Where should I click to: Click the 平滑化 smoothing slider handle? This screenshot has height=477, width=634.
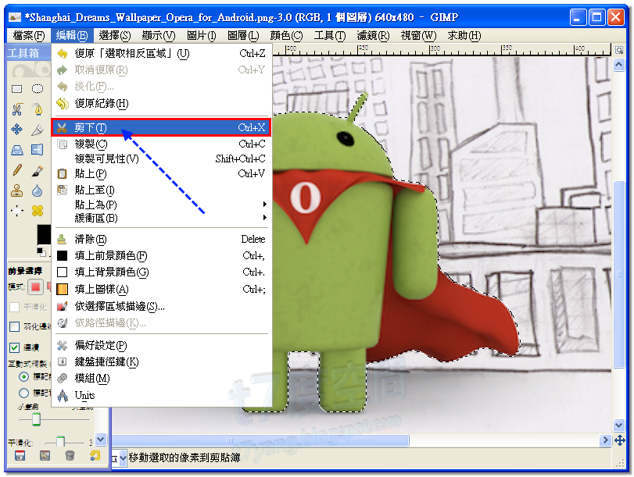pos(61,442)
